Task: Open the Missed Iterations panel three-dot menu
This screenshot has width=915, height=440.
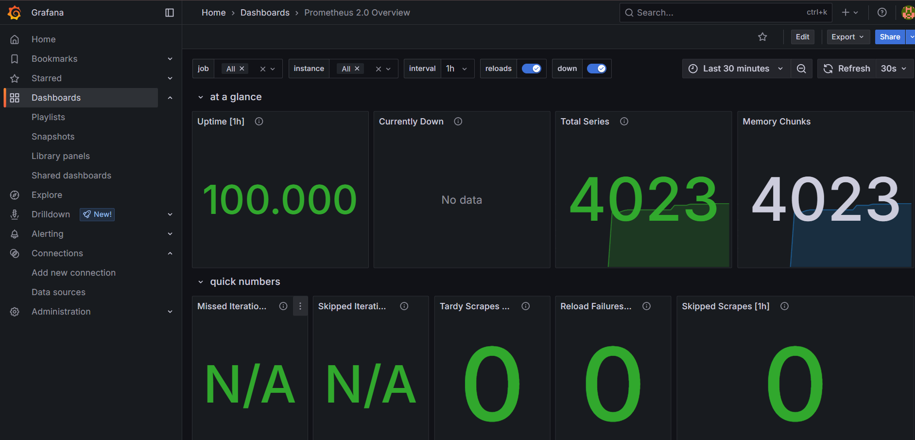Action: click(300, 306)
